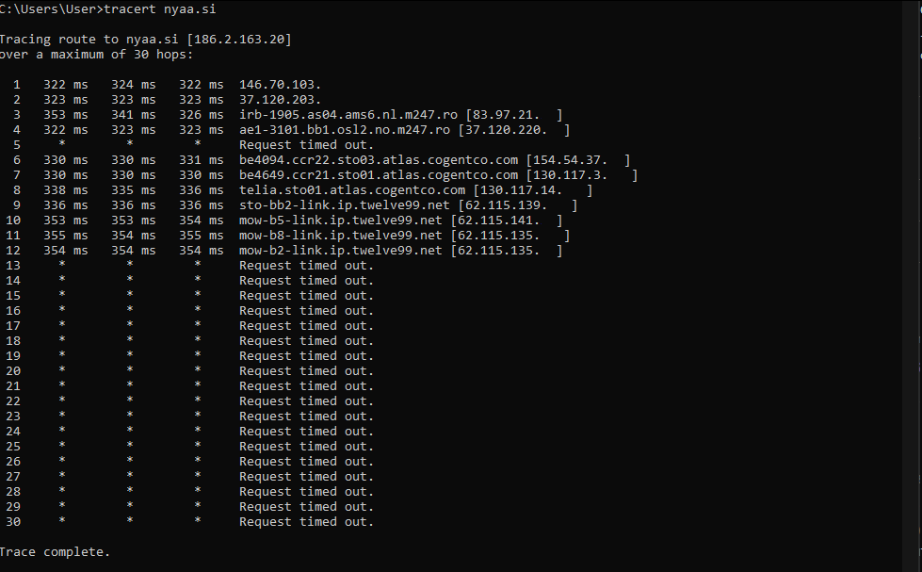Click hostname mow-b5-link.ip.twelve99.net

pos(341,221)
